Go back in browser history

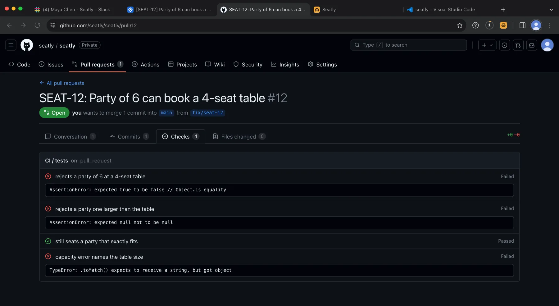[9, 25]
